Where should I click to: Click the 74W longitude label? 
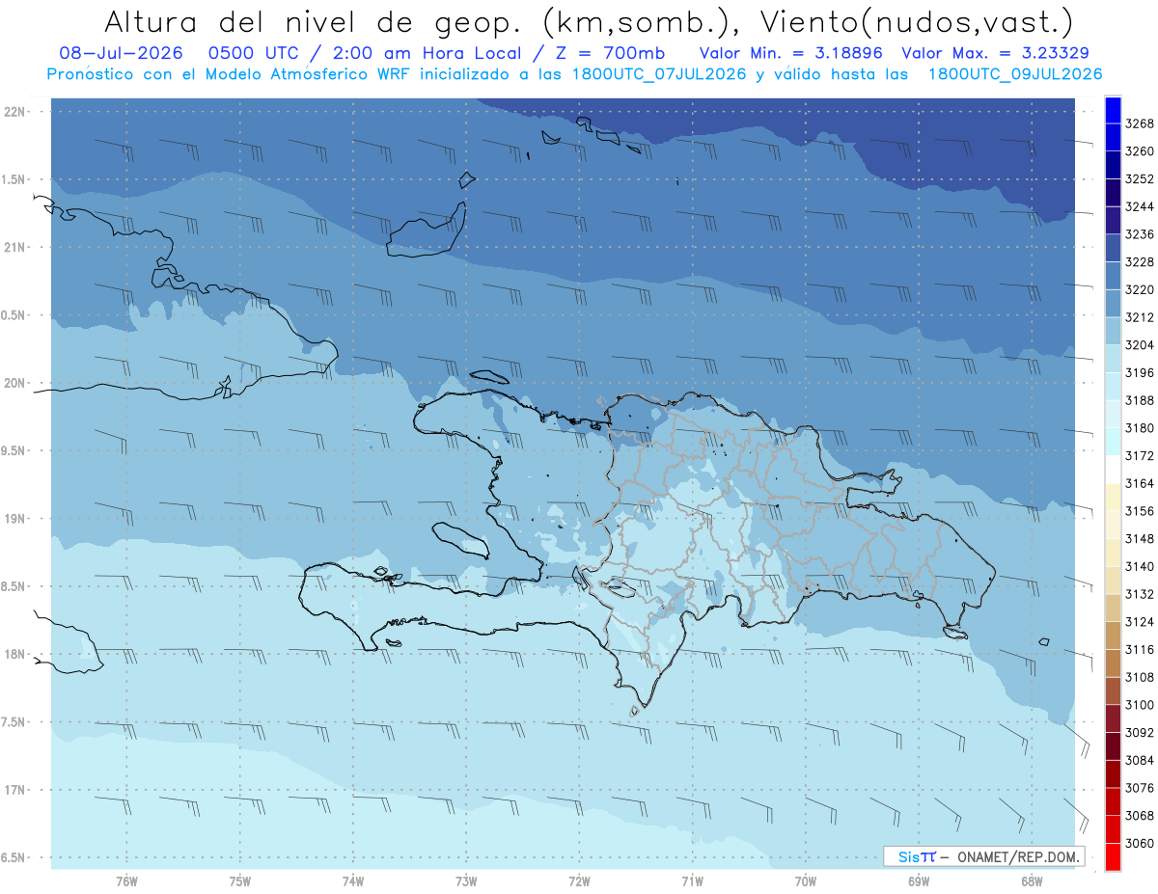[353, 880]
